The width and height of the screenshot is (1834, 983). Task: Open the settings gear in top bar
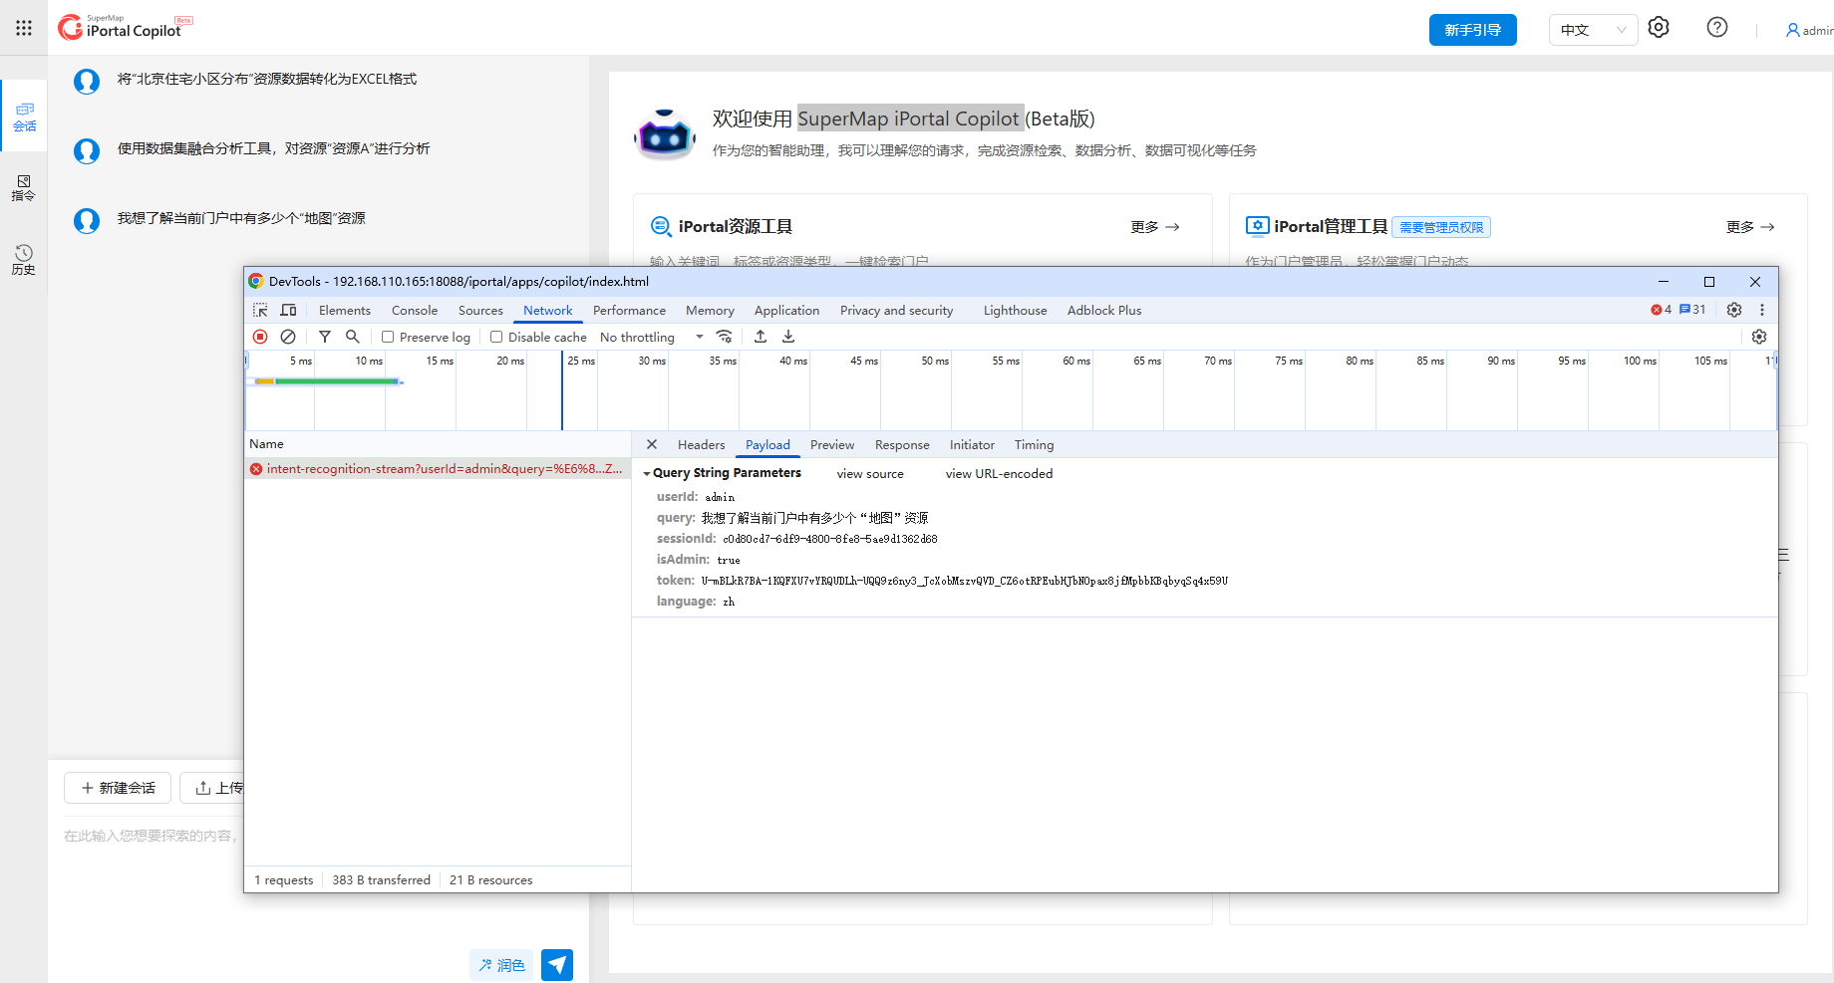click(x=1659, y=28)
